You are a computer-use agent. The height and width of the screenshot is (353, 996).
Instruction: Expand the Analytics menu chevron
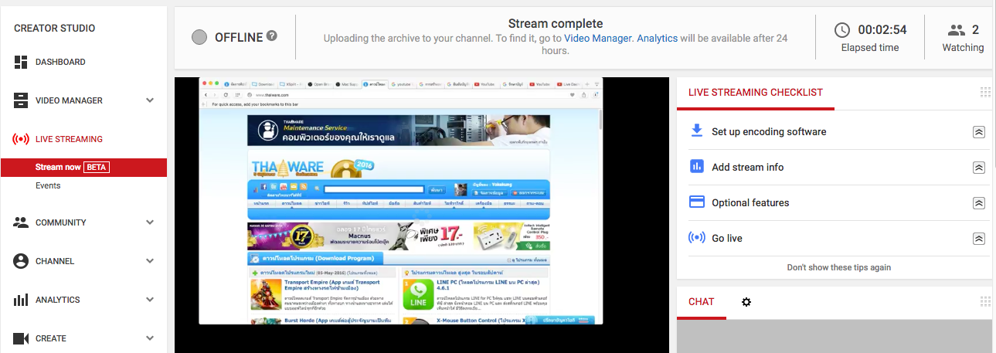[x=150, y=300]
